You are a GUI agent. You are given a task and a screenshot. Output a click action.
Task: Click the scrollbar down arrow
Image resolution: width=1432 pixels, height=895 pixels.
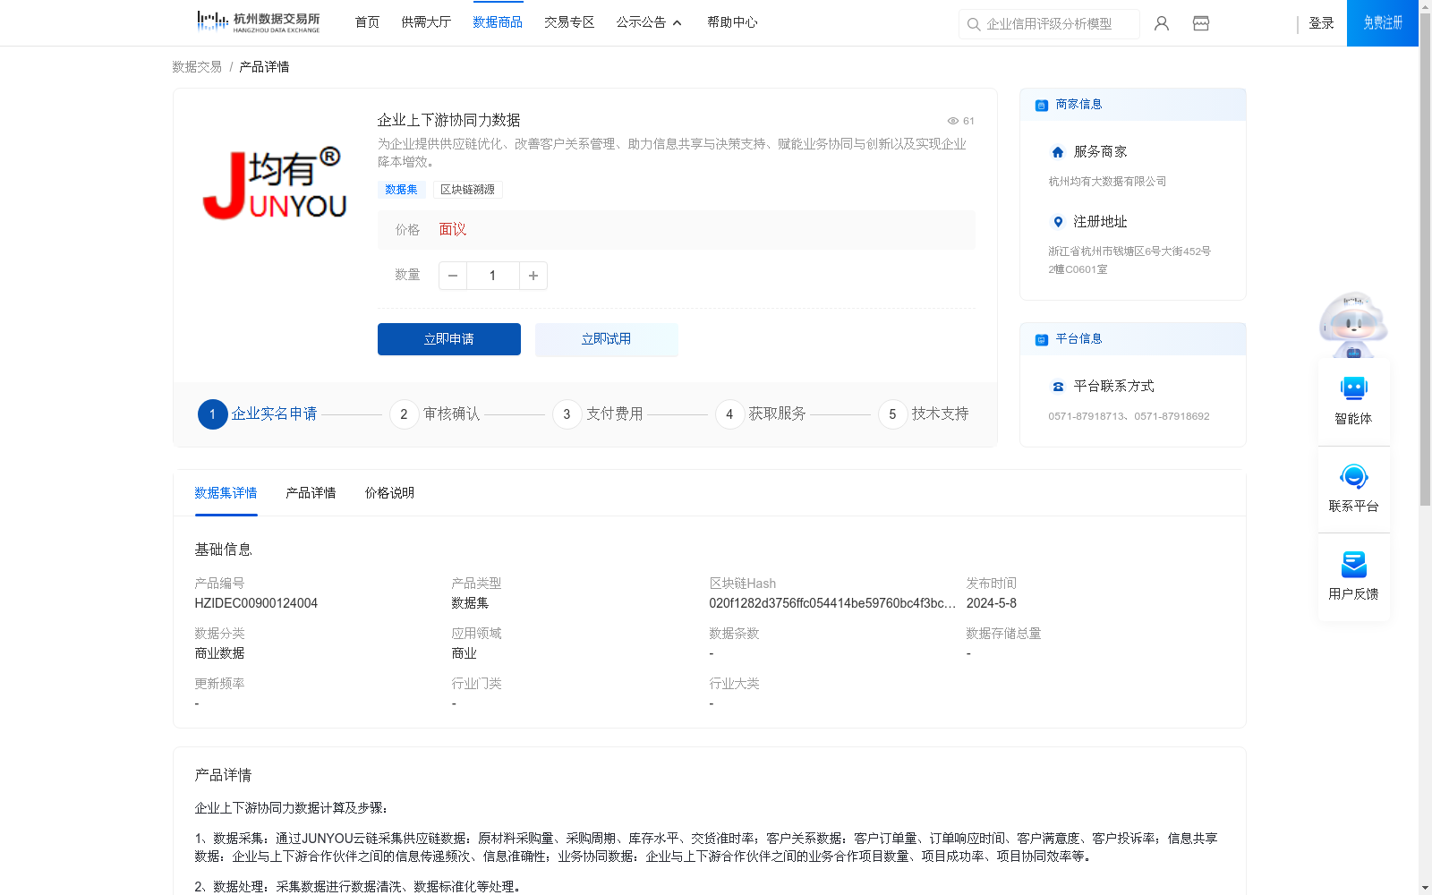tap(1425, 888)
